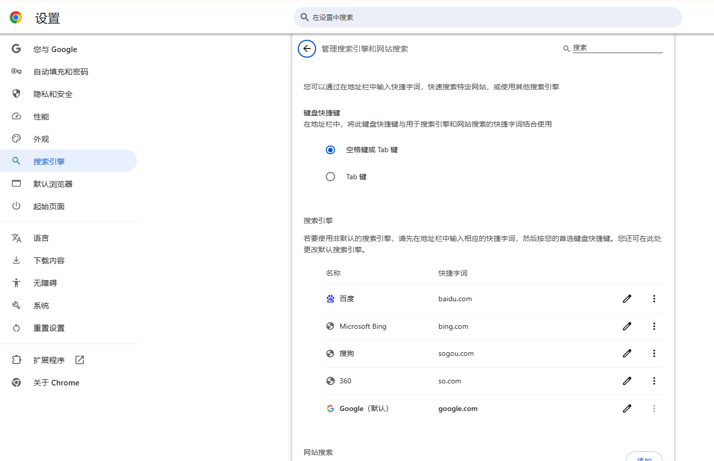Screen dimensions: 714x461
Task: Click the 名称 column header
Action: click(x=333, y=273)
